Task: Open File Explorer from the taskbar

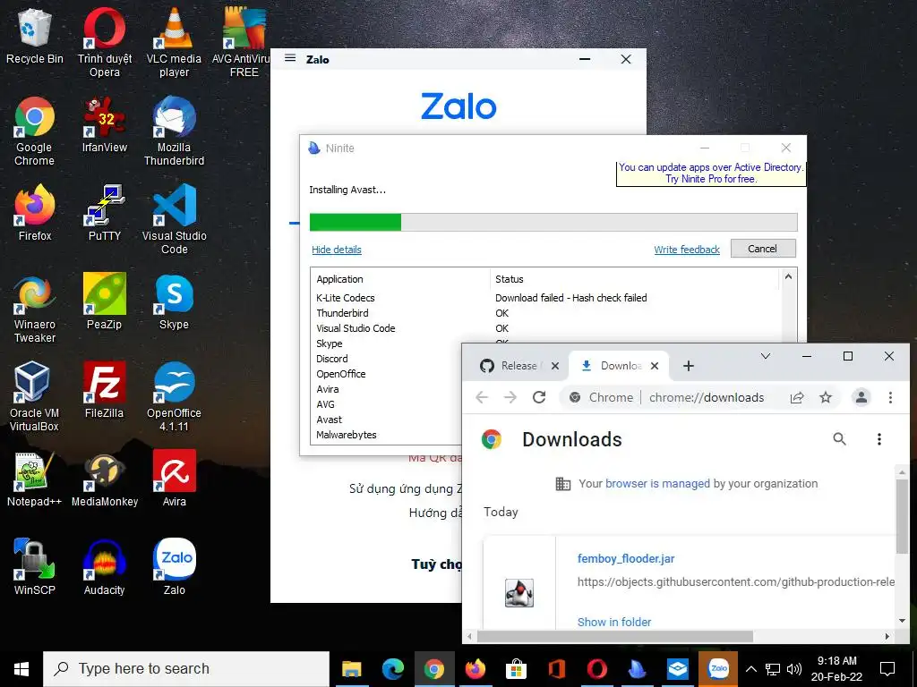Action: pyautogui.click(x=351, y=669)
